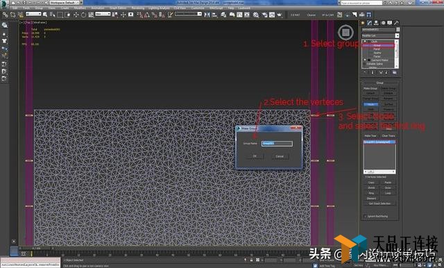Open the Named Selection Sets dropdown
This screenshot has width=444, height=268.
(x=188, y=14)
